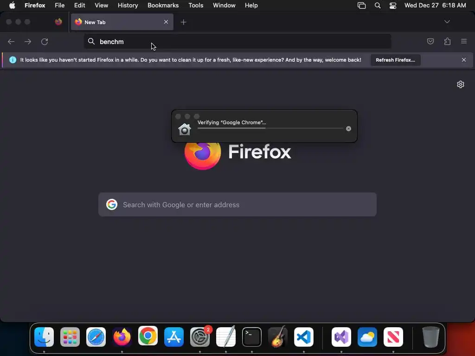Launch Safari from the Dock

pos(96,337)
